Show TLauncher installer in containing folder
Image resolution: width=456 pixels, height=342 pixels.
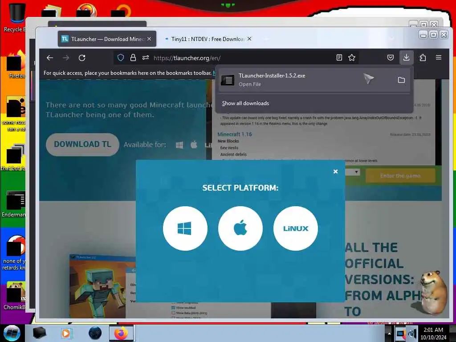pyautogui.click(x=401, y=80)
